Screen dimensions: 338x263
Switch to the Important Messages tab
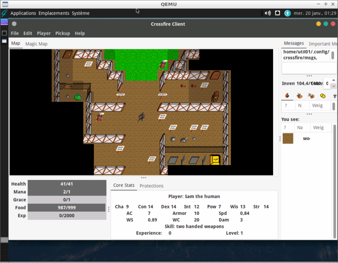coord(323,44)
